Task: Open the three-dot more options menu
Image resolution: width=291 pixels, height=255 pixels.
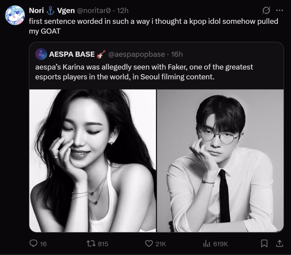Action: click(x=280, y=11)
